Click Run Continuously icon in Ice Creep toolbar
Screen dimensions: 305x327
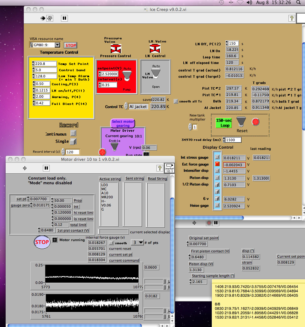[x=50, y=18]
